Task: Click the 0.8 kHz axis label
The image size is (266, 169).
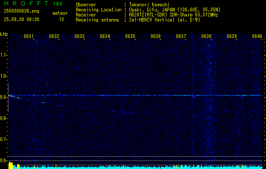Action: tap(3, 118)
